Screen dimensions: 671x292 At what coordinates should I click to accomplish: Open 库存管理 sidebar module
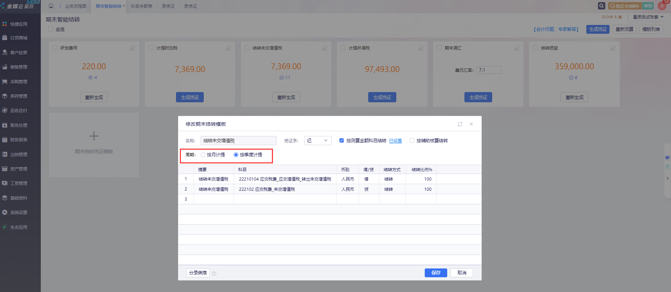pos(14,96)
